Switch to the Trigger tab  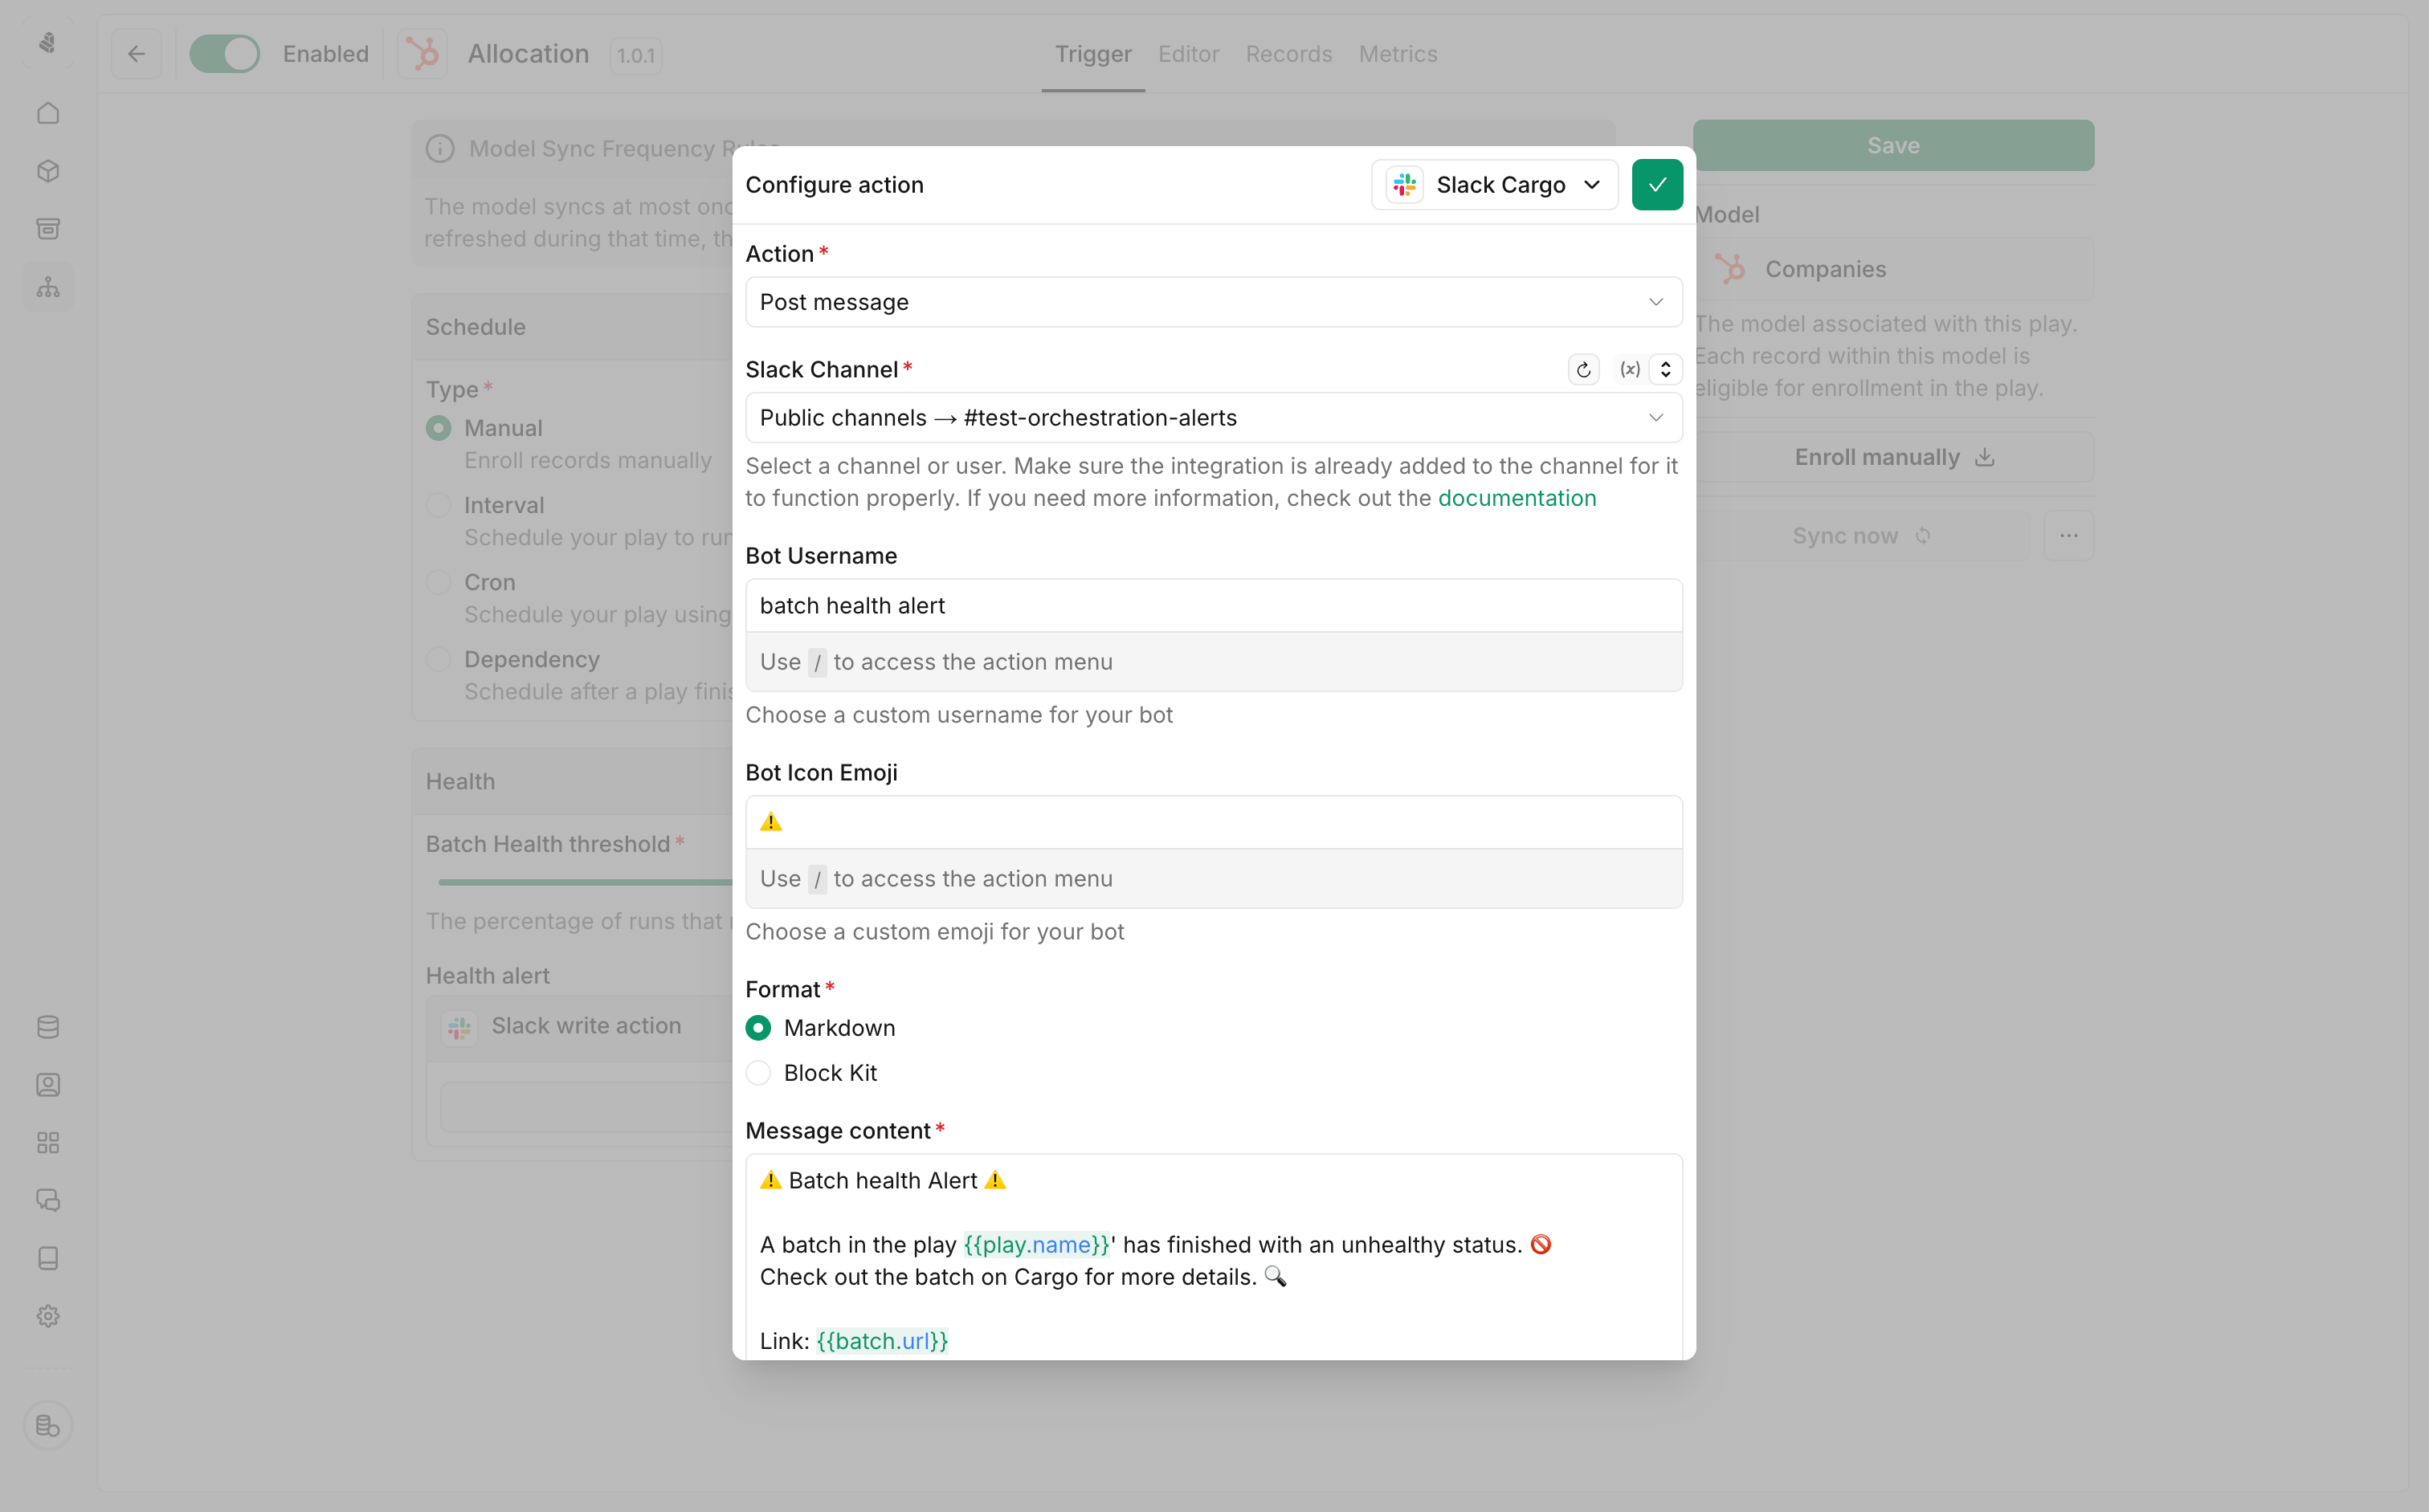[x=1092, y=54]
